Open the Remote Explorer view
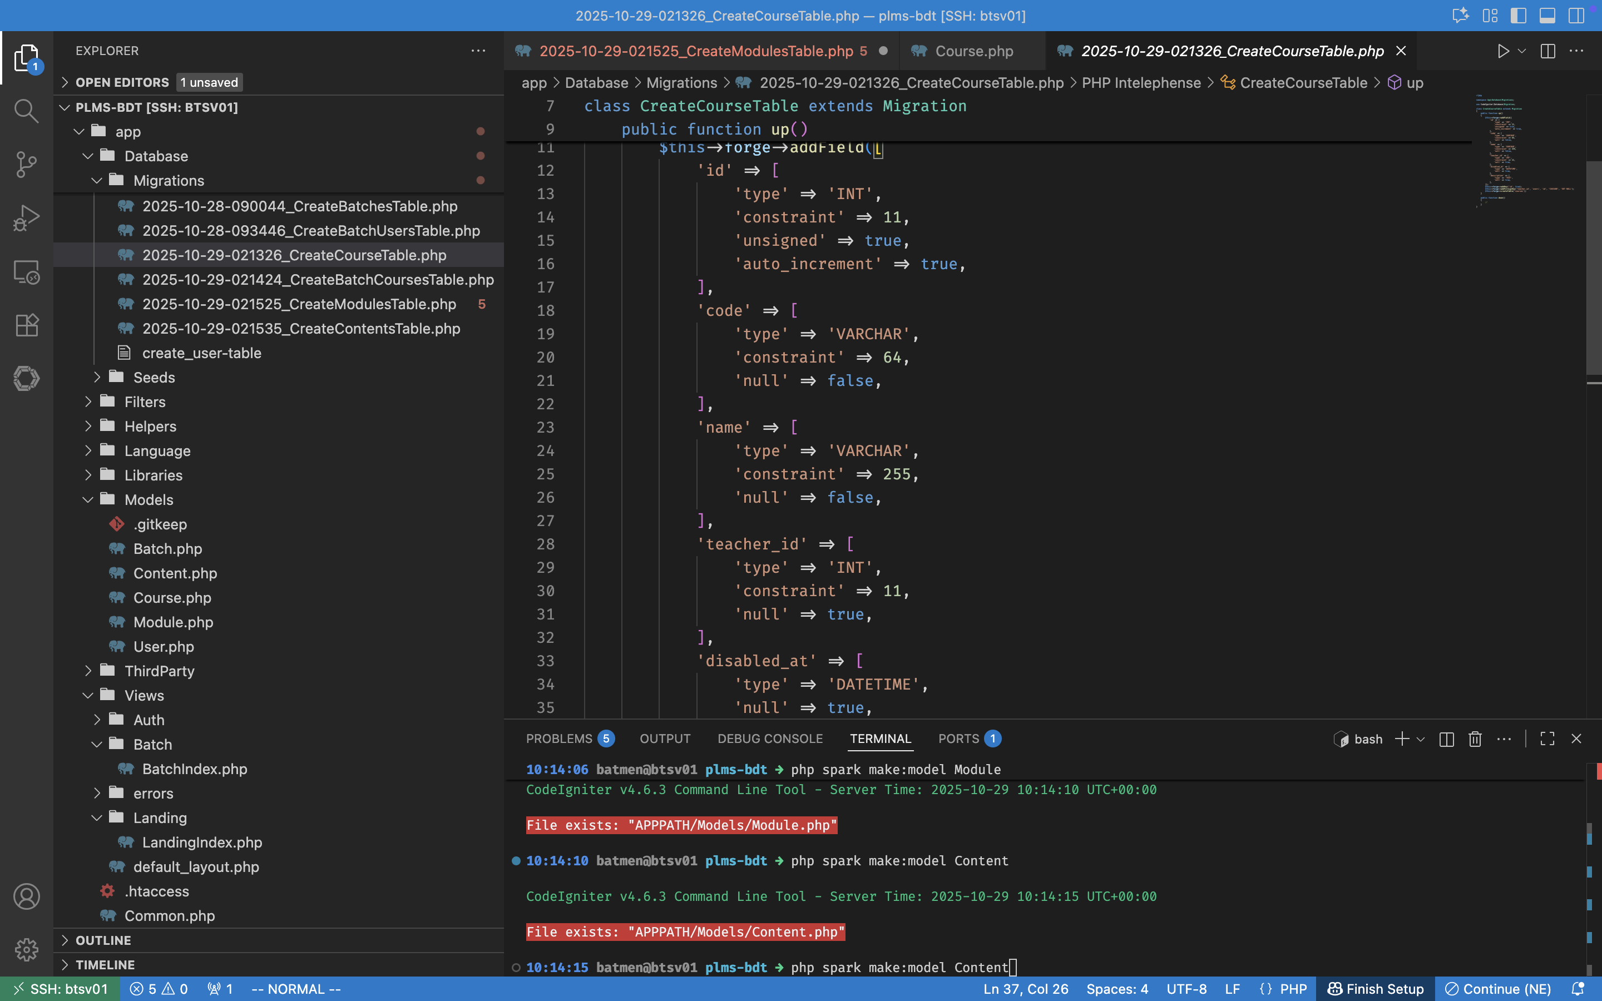1602x1001 pixels. point(27,271)
